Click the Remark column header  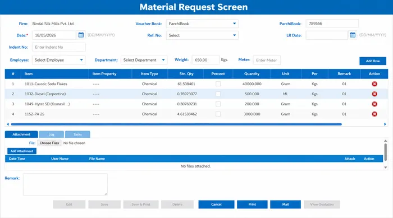click(x=344, y=74)
